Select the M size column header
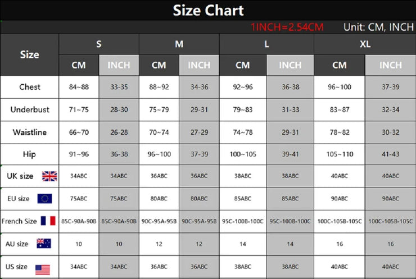The width and height of the screenshot is (416, 279). (179, 44)
